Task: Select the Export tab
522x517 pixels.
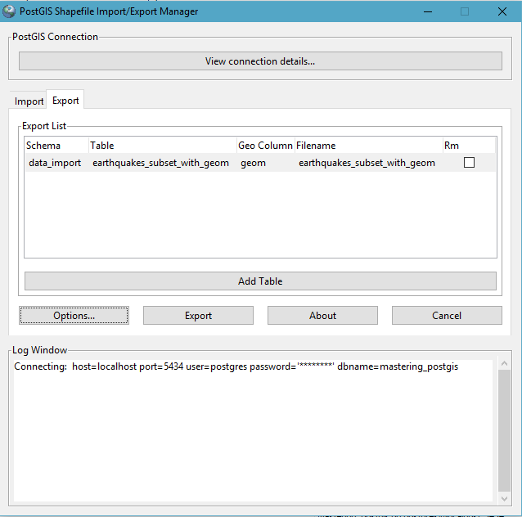Action: 65,100
